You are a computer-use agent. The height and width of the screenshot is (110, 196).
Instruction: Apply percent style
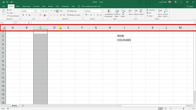coord(91,15)
